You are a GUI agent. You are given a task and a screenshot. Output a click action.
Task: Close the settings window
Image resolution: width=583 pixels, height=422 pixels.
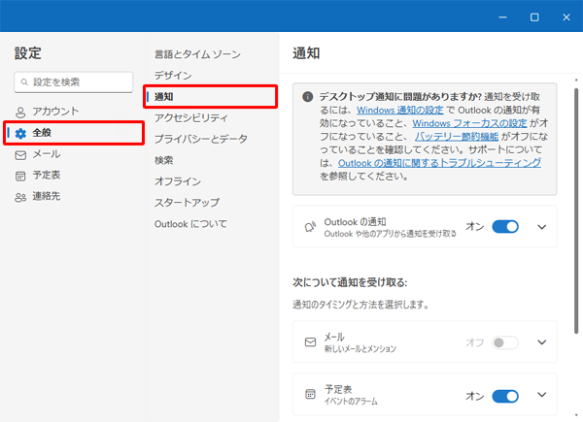click(x=566, y=17)
